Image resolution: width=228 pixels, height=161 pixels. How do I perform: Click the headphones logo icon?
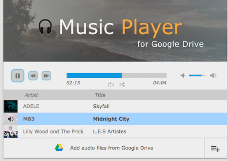tap(45, 27)
